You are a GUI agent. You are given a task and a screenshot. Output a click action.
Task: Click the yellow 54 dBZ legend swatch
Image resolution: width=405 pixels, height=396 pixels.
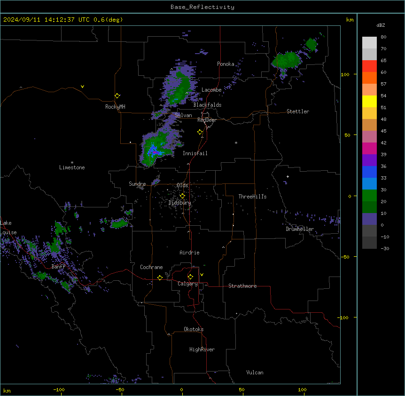[369, 101]
